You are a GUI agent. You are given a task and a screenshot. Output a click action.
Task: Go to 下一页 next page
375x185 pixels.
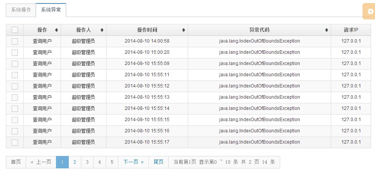(x=133, y=162)
